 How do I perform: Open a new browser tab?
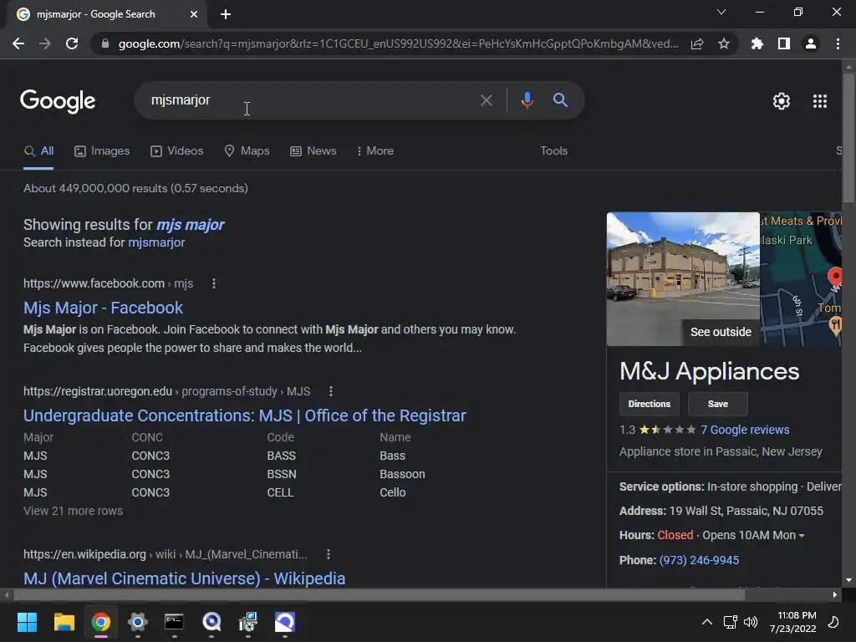[x=226, y=14]
